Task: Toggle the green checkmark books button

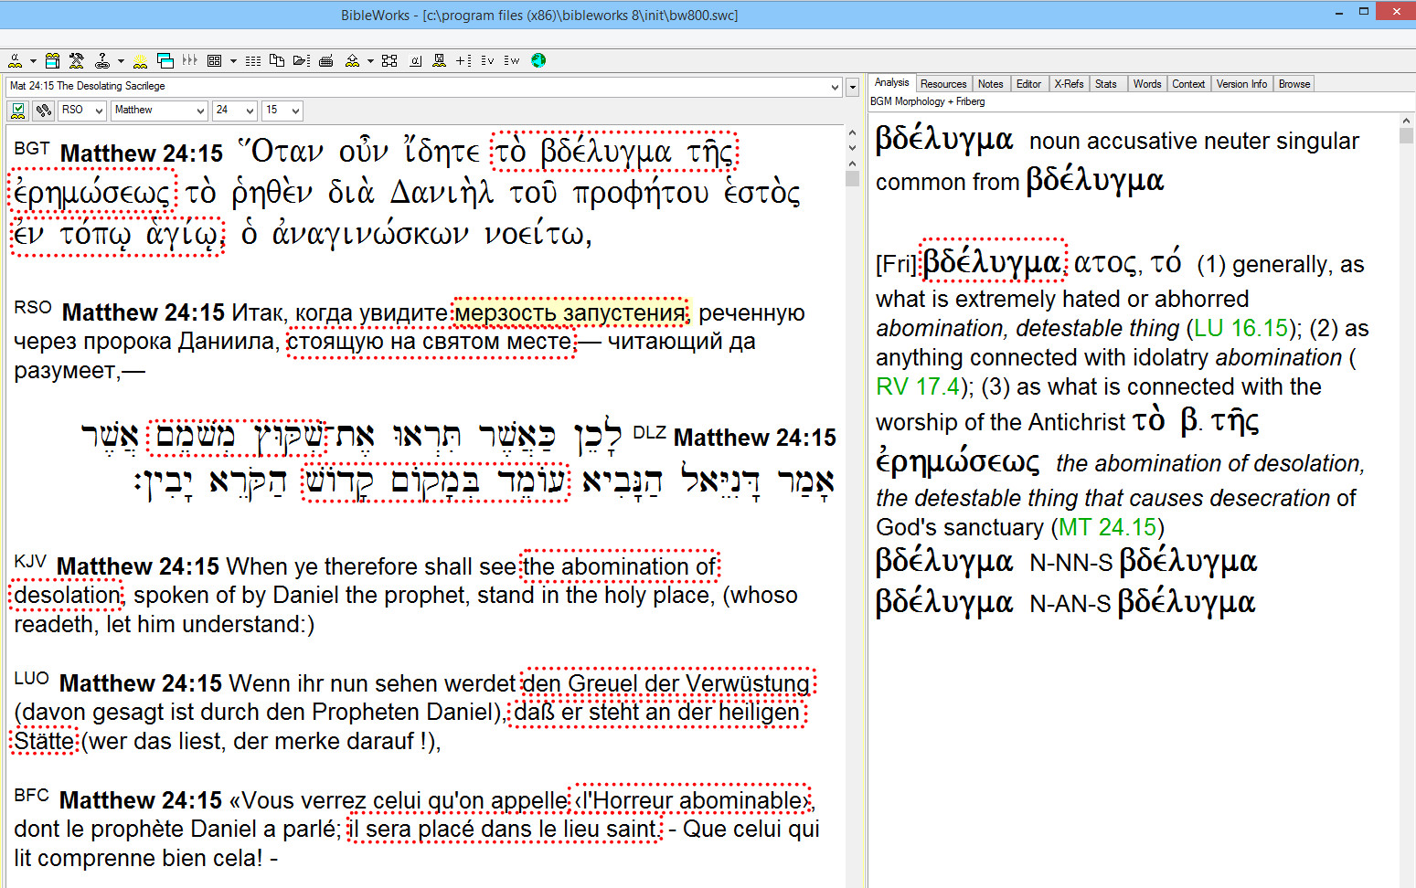Action: click(x=17, y=111)
